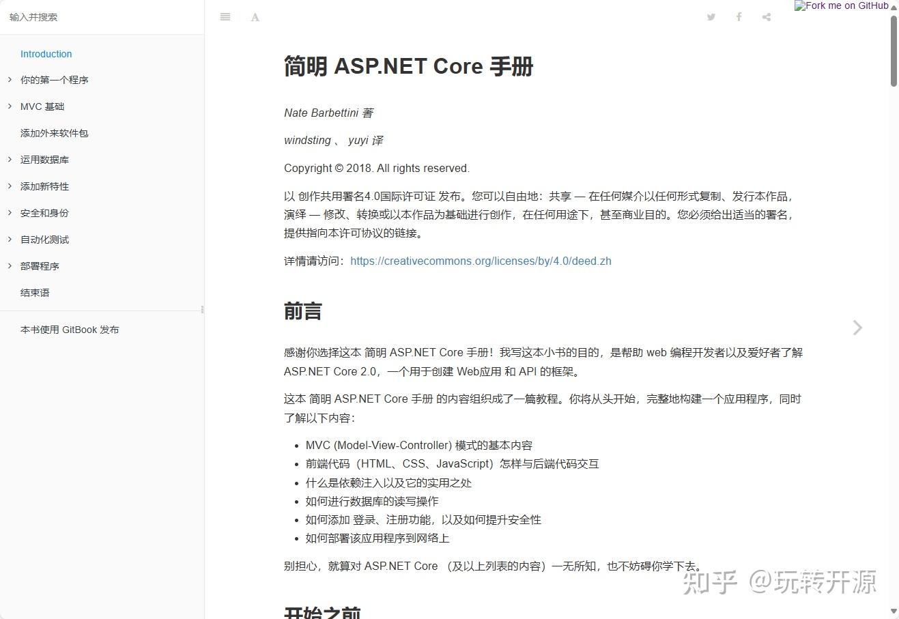Image resolution: width=899 pixels, height=619 pixels.
Task: Open the 安全和身份 chapter link
Action: tap(45, 213)
